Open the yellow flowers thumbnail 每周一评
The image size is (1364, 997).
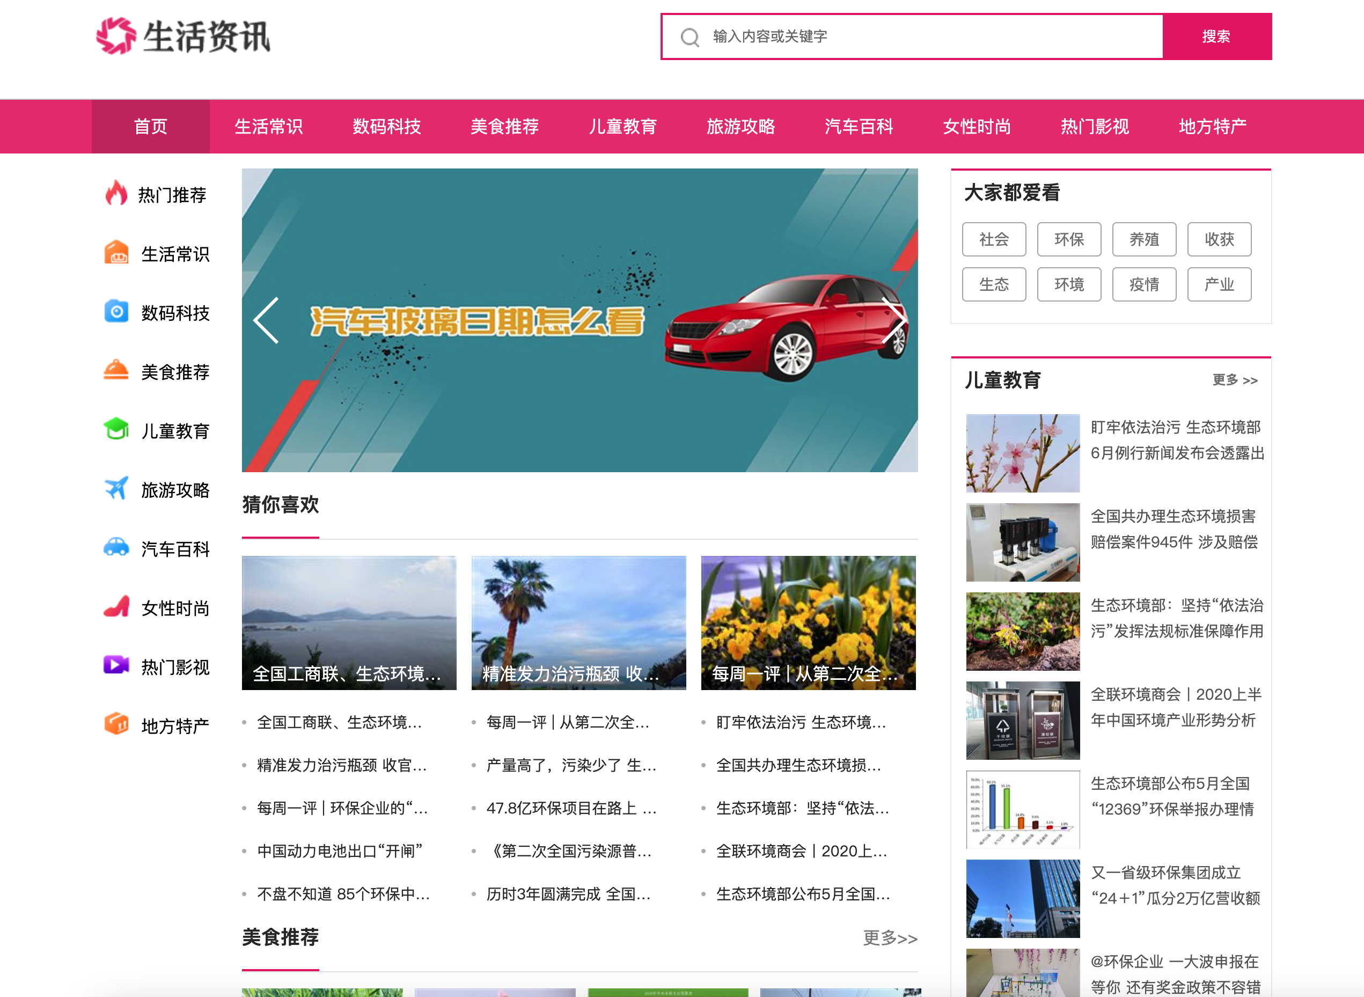808,622
